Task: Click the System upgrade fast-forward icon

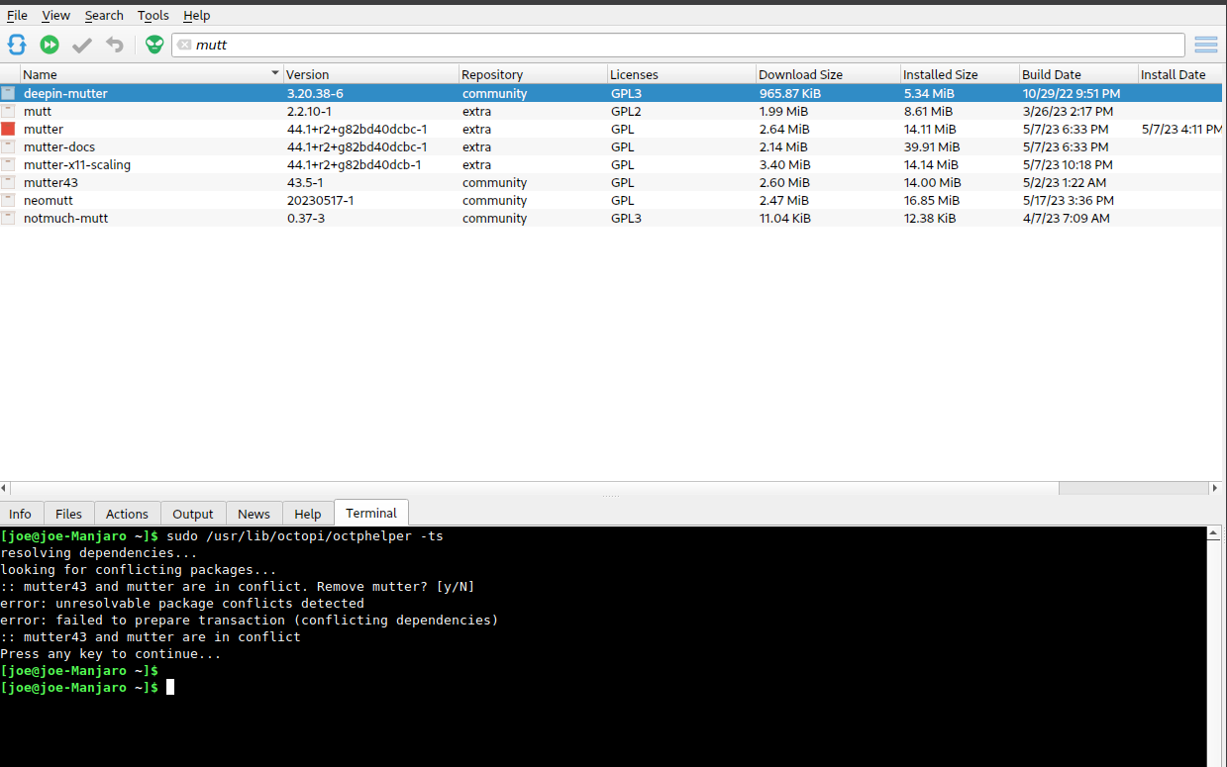Action: pos(50,45)
